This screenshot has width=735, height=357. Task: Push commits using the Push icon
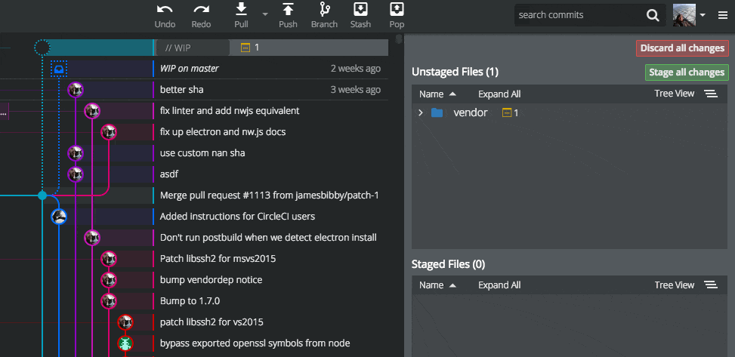[x=288, y=9]
